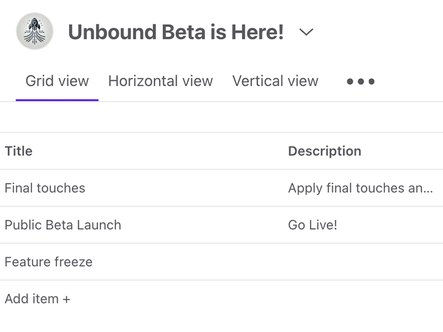
Task: Select the Title column header
Action: click(19, 151)
